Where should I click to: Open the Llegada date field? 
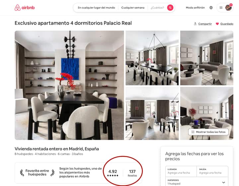point(181,171)
